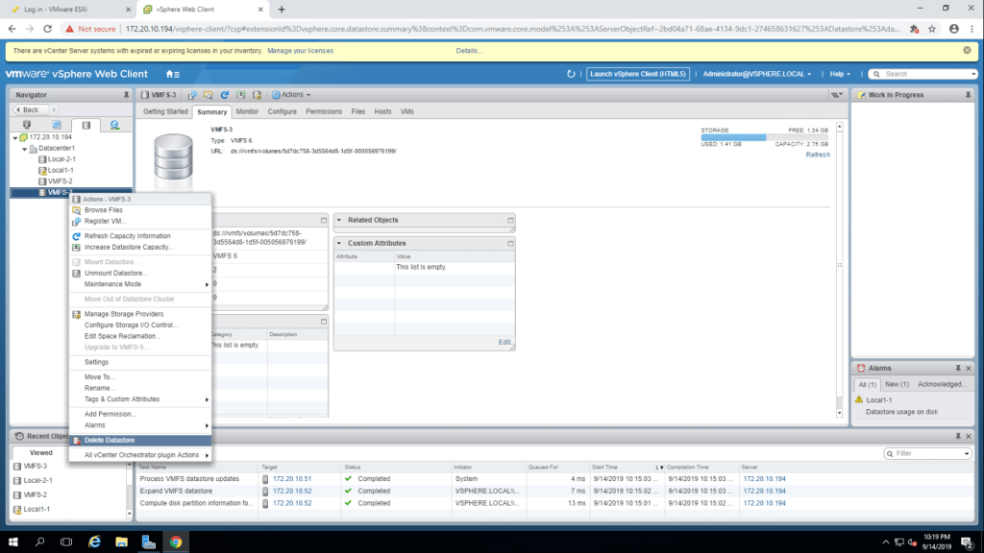Select Delete Datastore from context menu

click(x=109, y=440)
